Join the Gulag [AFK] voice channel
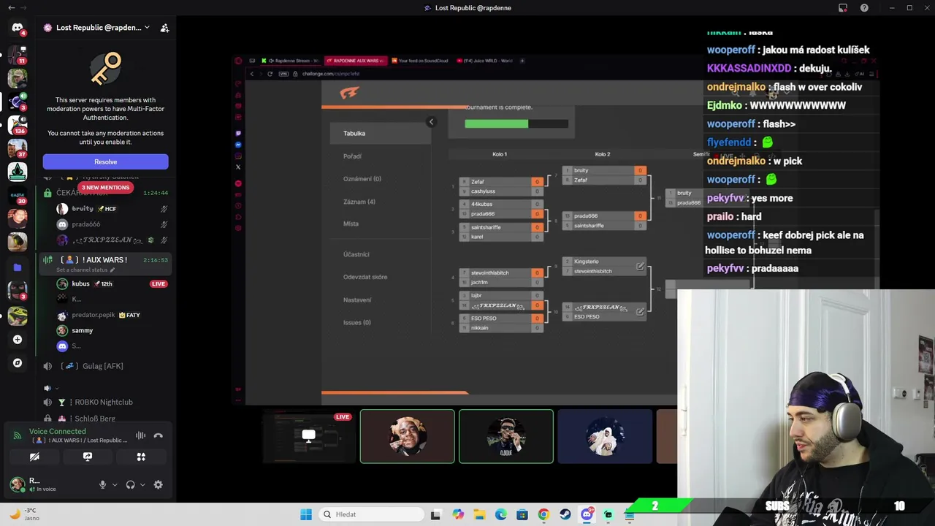Viewport: 935px width, 526px height. 104,366
